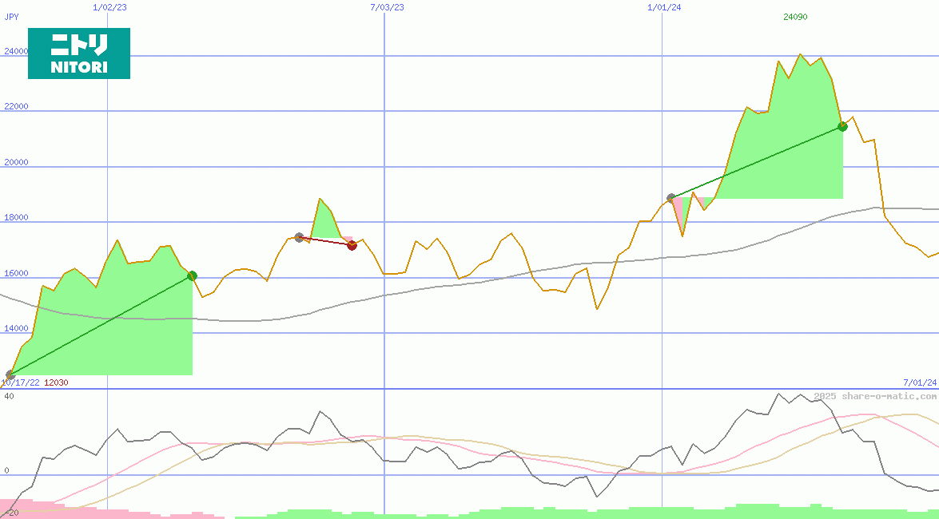939x519 pixels.
Task: Click the 7/01/24 end date label
Action: (x=920, y=383)
